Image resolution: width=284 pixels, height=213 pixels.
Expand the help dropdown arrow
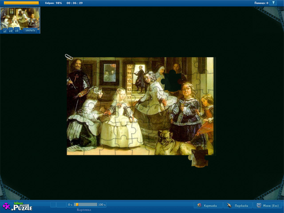(x=273, y=3)
